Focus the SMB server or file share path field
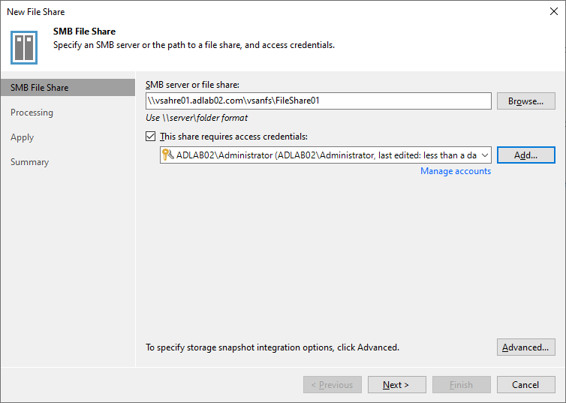The width and height of the screenshot is (566, 403). pos(318,101)
